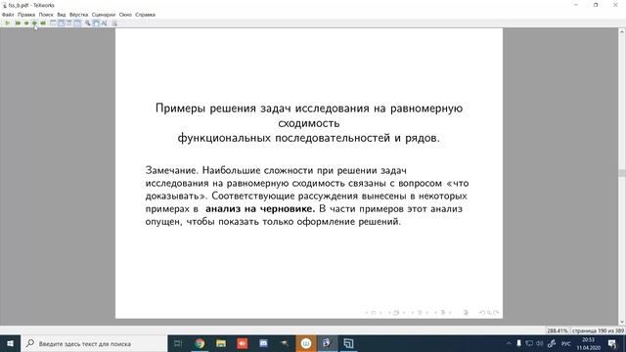Viewport: 626px width, 352px height.
Task: Open the Вид menu
Action: 62,15
